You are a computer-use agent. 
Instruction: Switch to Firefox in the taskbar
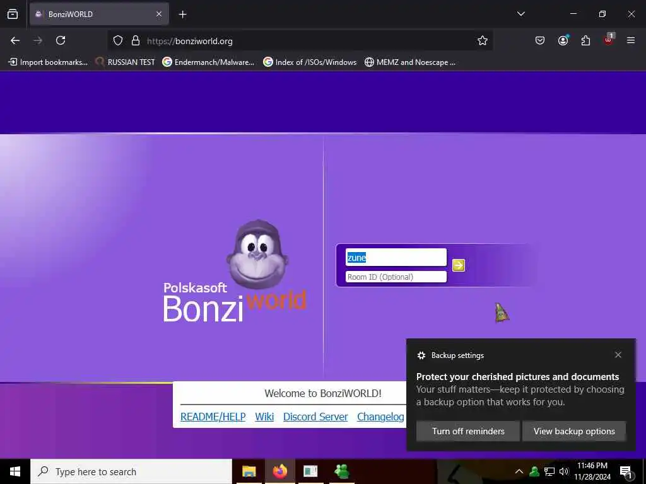[x=279, y=471]
